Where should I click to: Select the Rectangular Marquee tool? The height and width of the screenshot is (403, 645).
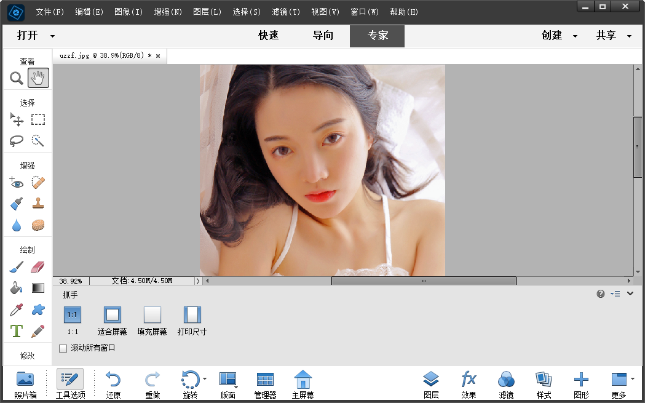(x=38, y=119)
